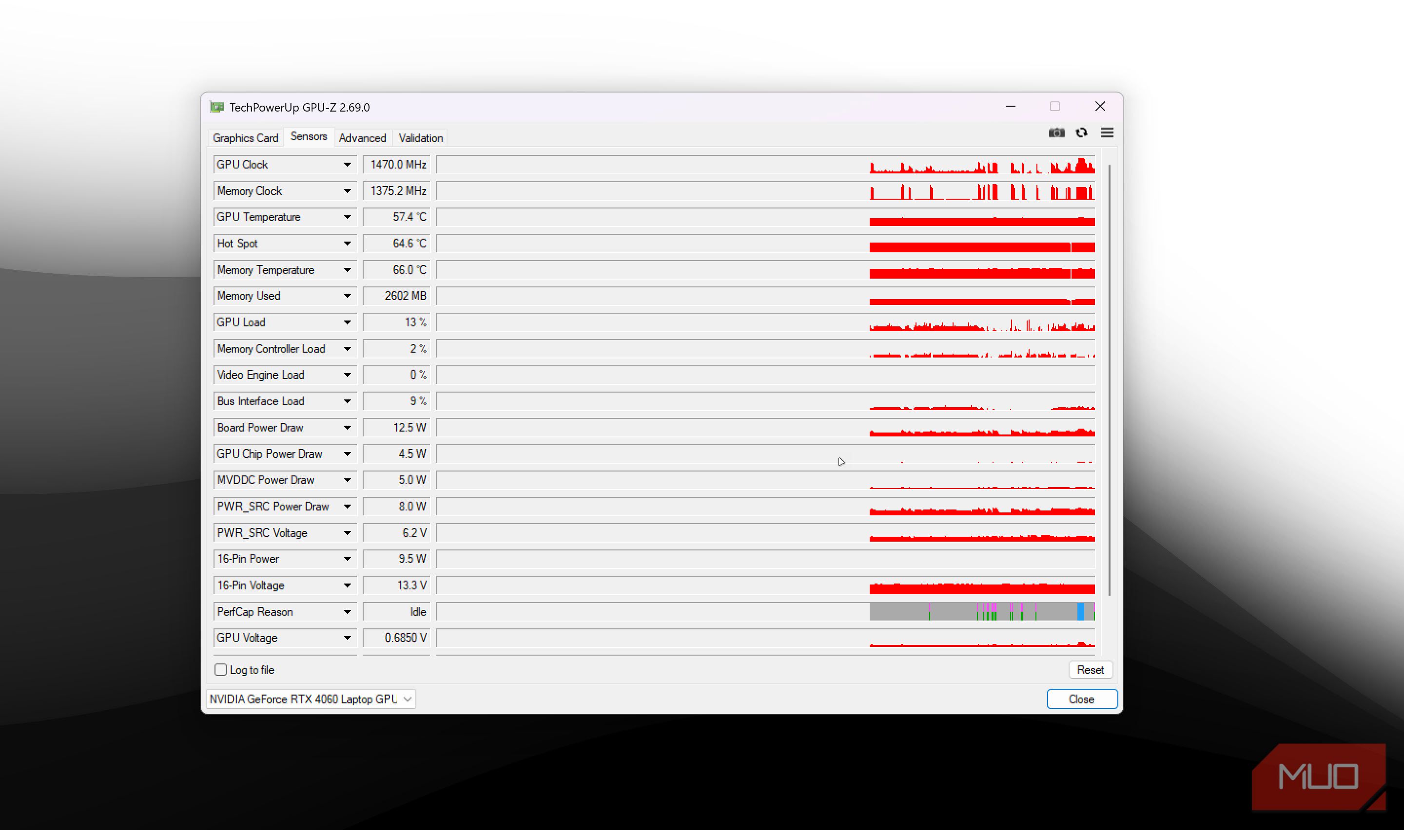Click the 1375.2 MHz Memory Clock value
The height and width of the screenshot is (830, 1404).
396,191
